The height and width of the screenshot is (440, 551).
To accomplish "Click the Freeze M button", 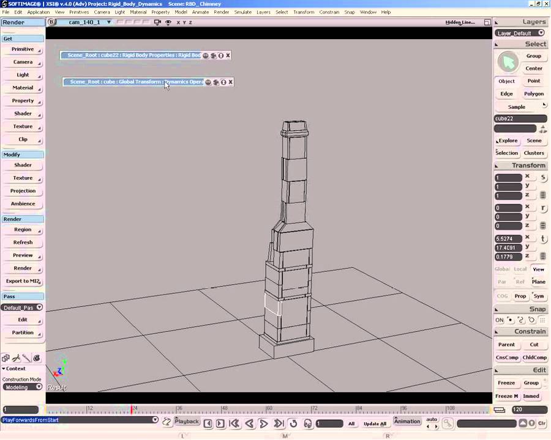I will [x=506, y=396].
